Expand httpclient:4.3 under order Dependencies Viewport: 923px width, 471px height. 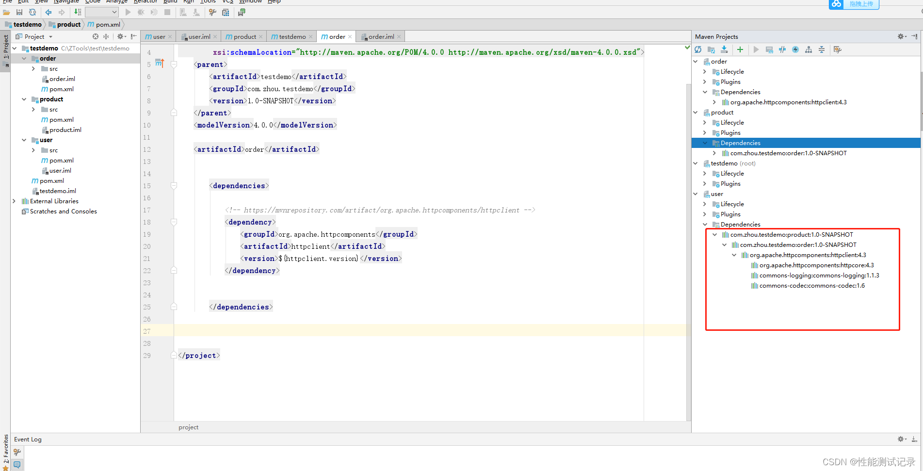pos(714,102)
